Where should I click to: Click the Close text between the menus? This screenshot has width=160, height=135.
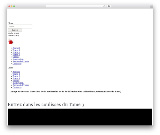(11, 68)
